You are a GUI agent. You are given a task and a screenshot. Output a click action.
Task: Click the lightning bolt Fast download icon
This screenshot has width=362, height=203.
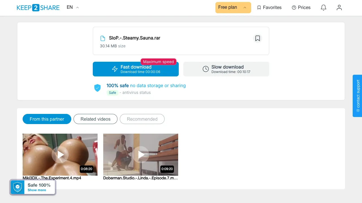115,69
